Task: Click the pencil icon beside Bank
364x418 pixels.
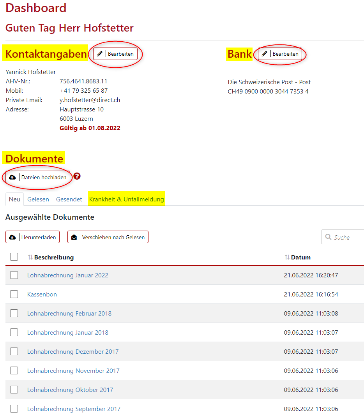Action: tap(265, 54)
